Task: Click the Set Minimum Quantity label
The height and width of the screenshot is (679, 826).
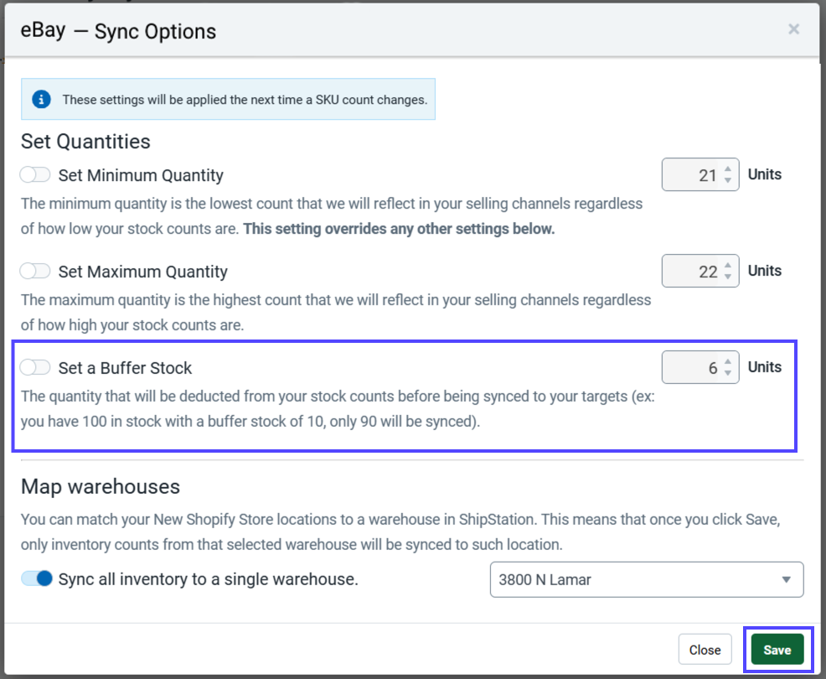Action: point(141,175)
